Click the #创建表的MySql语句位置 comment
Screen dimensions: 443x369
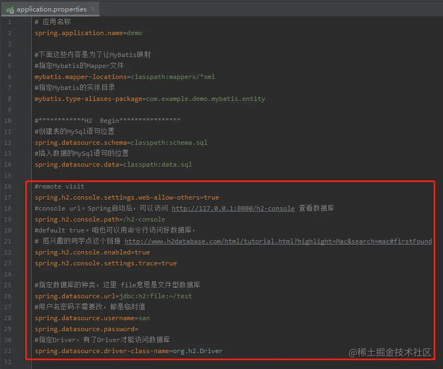(x=75, y=132)
